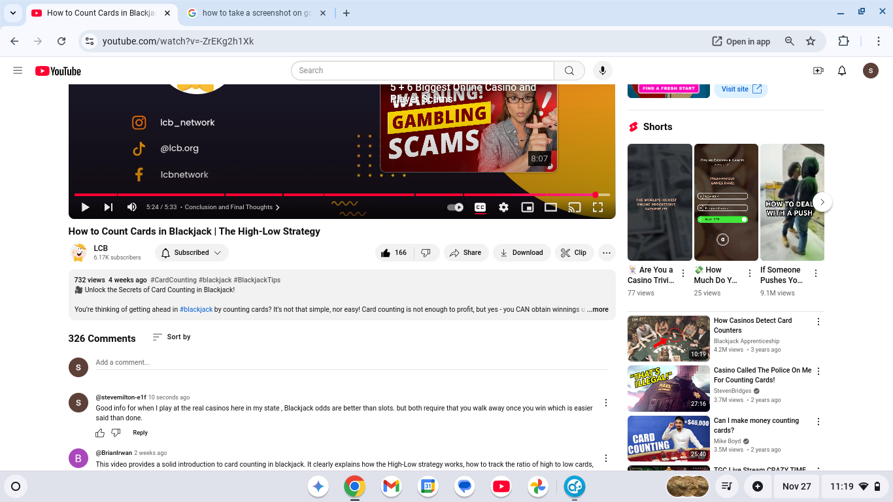The image size is (893, 502).
Task: Open the YouTube hamburger guide menu
Action: pyautogui.click(x=18, y=71)
